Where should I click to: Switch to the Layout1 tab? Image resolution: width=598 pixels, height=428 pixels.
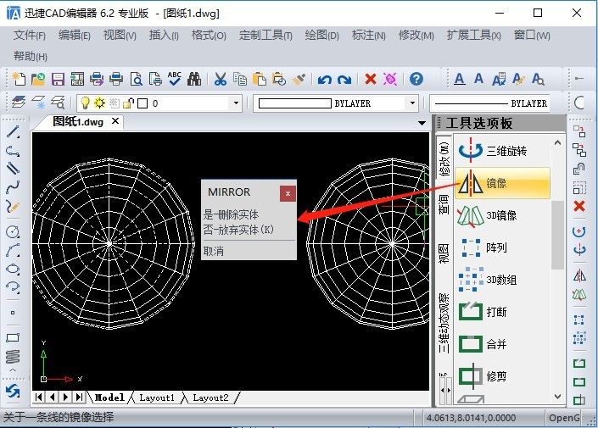pyautogui.click(x=157, y=397)
